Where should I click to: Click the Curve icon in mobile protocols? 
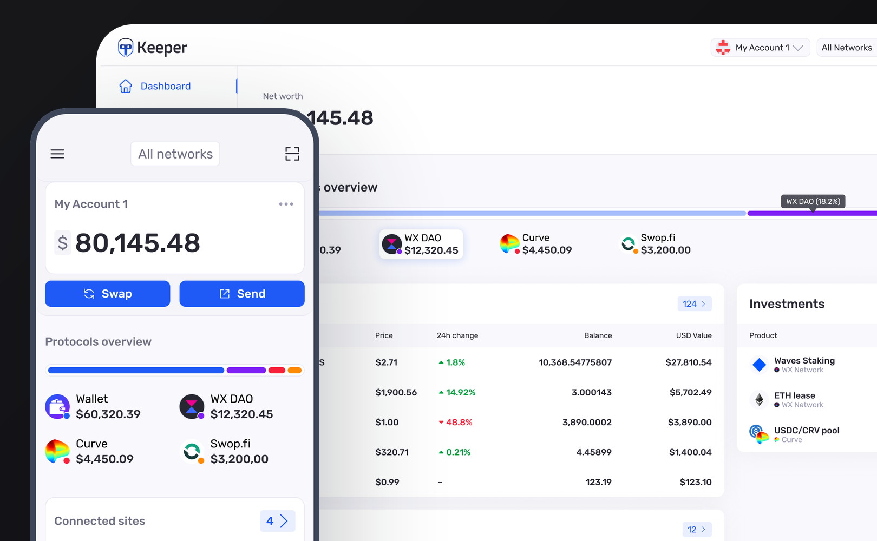pos(57,451)
